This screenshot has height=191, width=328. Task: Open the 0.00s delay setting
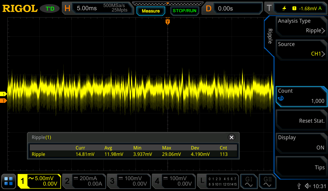click(238, 8)
